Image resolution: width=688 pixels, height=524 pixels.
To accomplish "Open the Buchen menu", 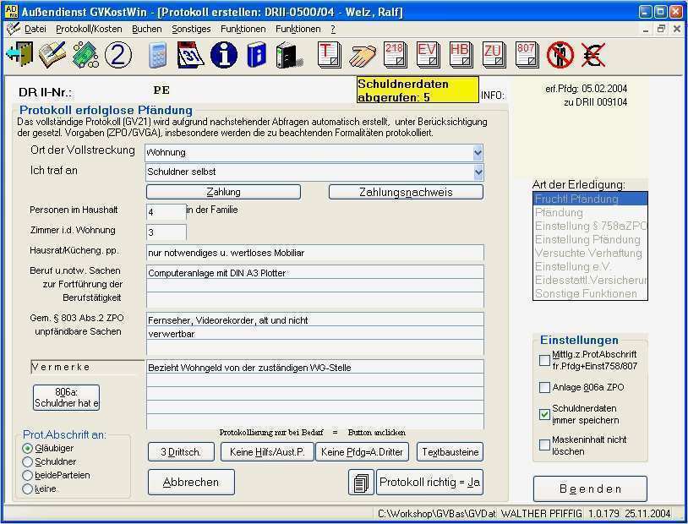I will pyautogui.click(x=147, y=29).
